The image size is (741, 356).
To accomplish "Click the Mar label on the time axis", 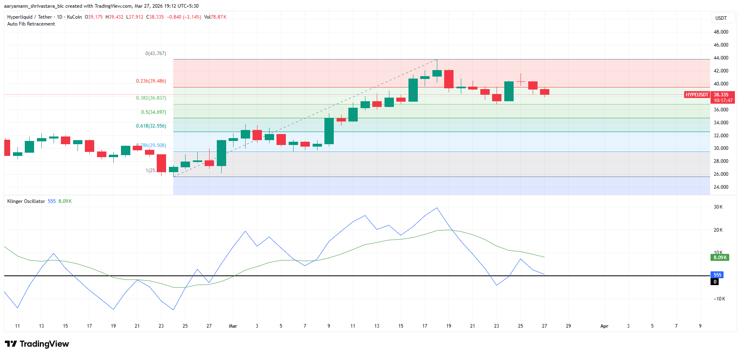I will tap(233, 326).
